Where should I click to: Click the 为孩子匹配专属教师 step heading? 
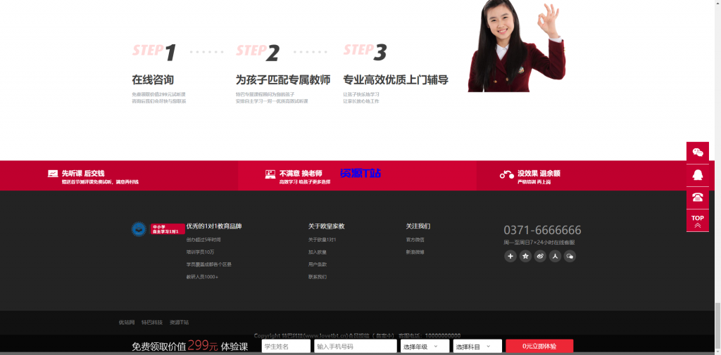pos(283,80)
